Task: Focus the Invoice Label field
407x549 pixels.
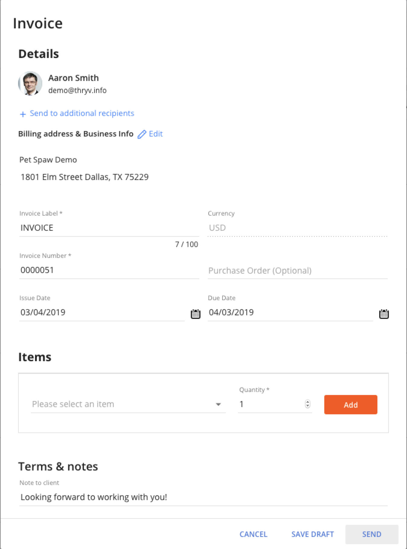Action: coord(109,228)
